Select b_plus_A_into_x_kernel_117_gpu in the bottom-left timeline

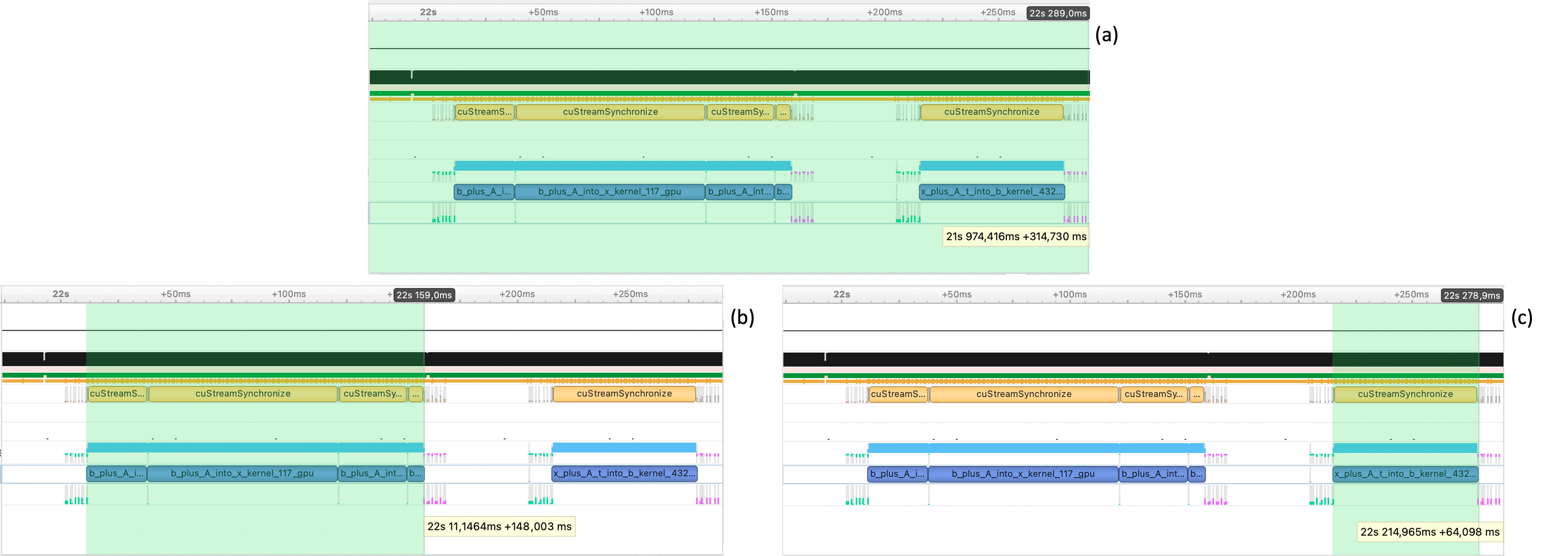(242, 473)
